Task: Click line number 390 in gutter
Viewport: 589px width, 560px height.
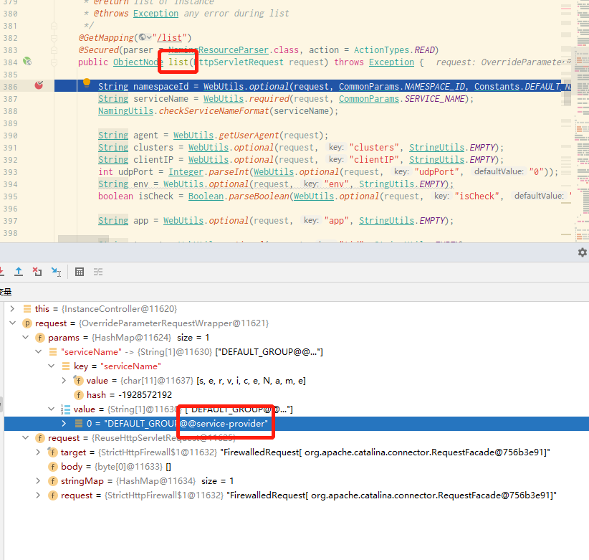Action: 11,136
